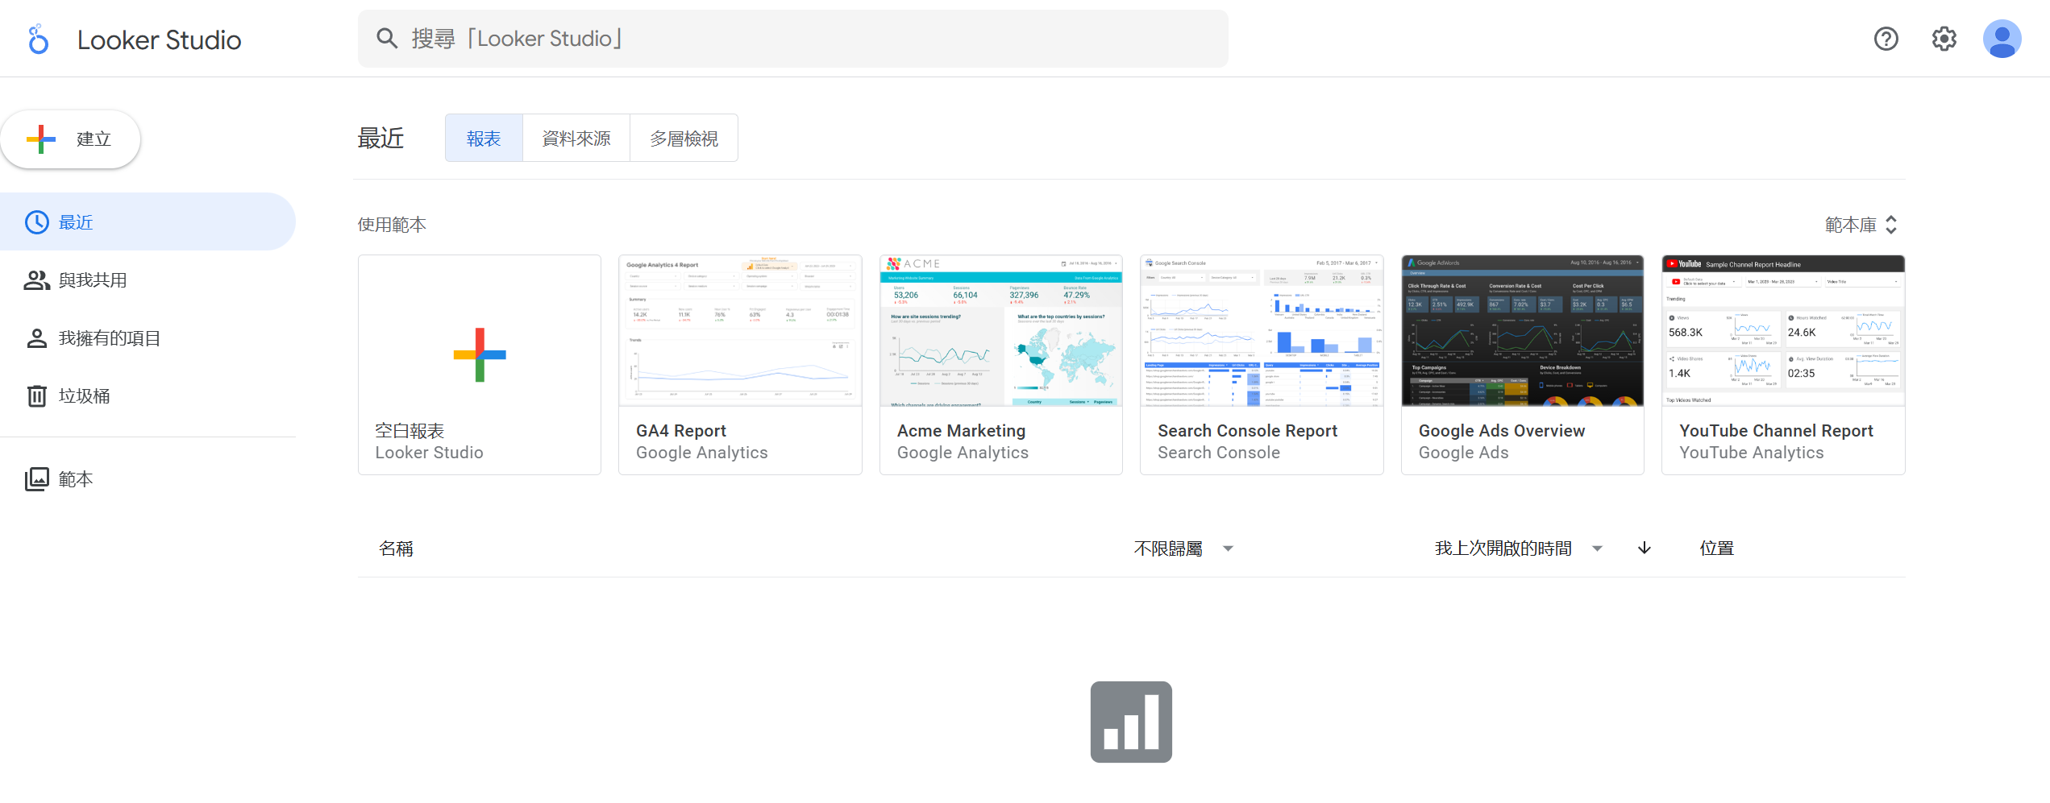The image size is (2050, 803).
Task: Click the Looker Studio logo icon
Action: 38,39
